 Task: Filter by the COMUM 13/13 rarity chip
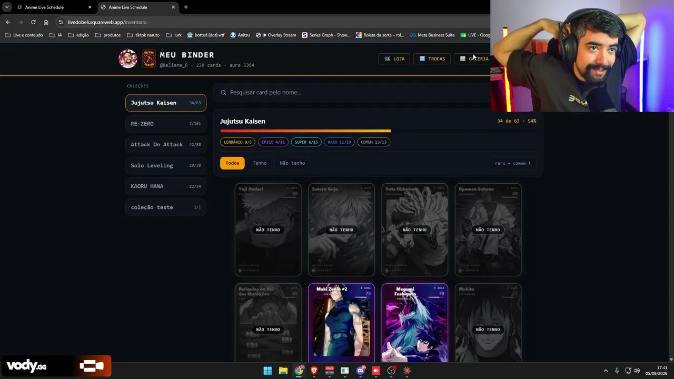click(x=374, y=142)
